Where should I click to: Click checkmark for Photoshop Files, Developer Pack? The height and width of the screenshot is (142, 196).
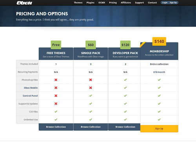(x=125, y=80)
